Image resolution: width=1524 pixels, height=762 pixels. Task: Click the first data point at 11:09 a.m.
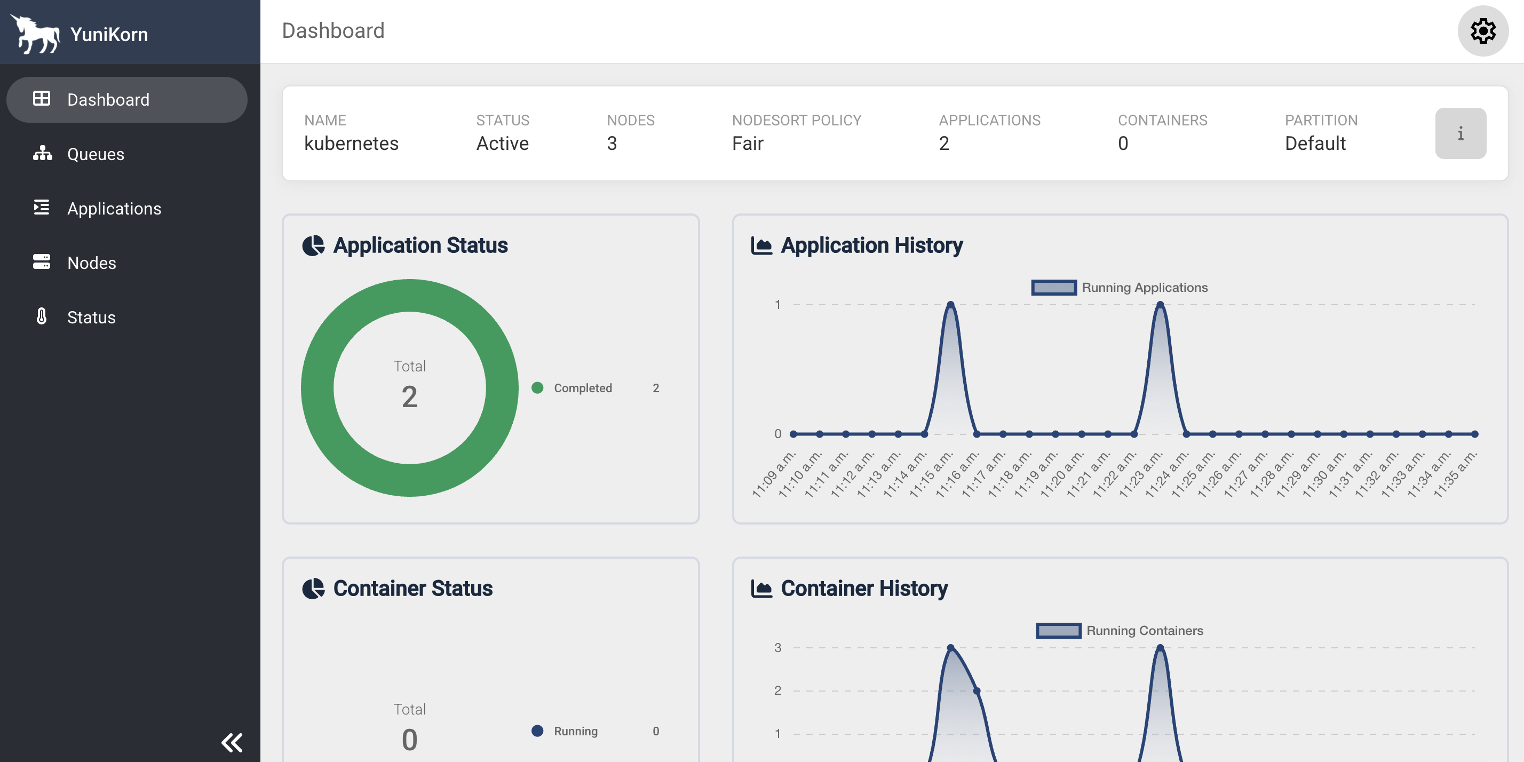[793, 434]
